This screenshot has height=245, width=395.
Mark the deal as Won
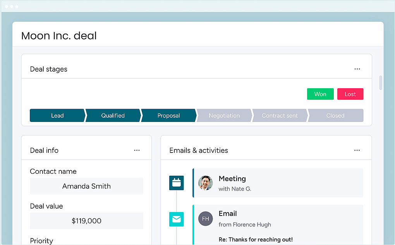click(x=320, y=94)
